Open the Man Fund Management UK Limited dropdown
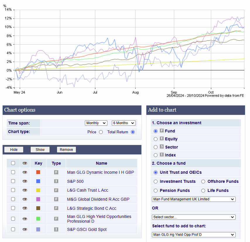The width and height of the screenshot is (250, 242). (194, 199)
